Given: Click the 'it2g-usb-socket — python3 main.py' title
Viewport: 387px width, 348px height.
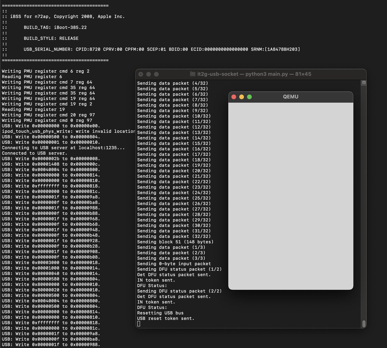Looking at the screenshot, I should coord(254,74).
